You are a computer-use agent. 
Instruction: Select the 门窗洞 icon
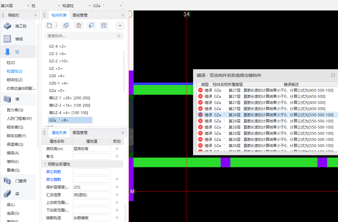click(x=7, y=181)
